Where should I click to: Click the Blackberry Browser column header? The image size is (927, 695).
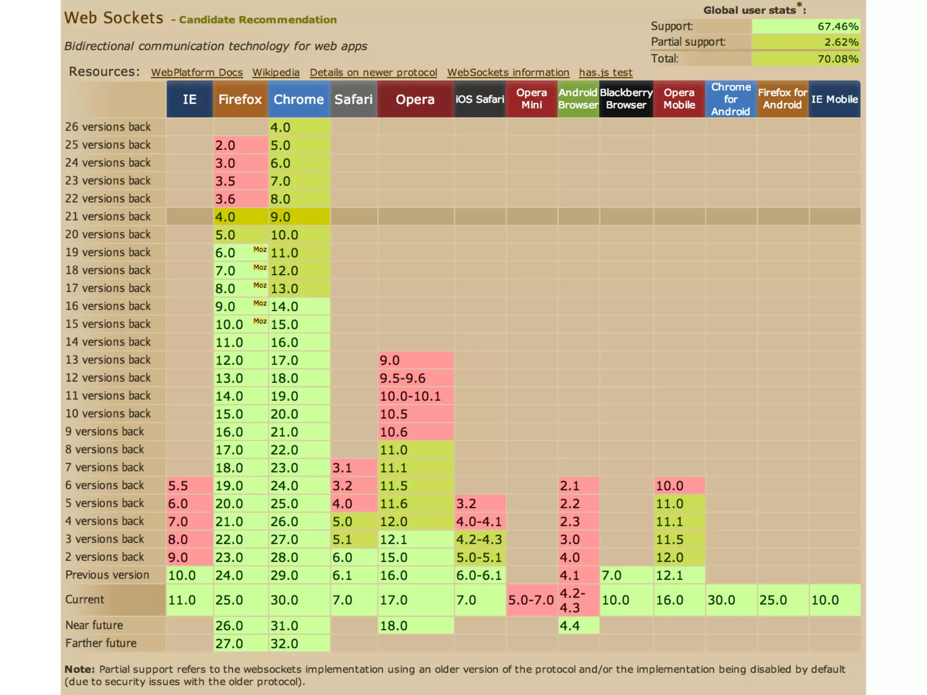pyautogui.click(x=626, y=99)
